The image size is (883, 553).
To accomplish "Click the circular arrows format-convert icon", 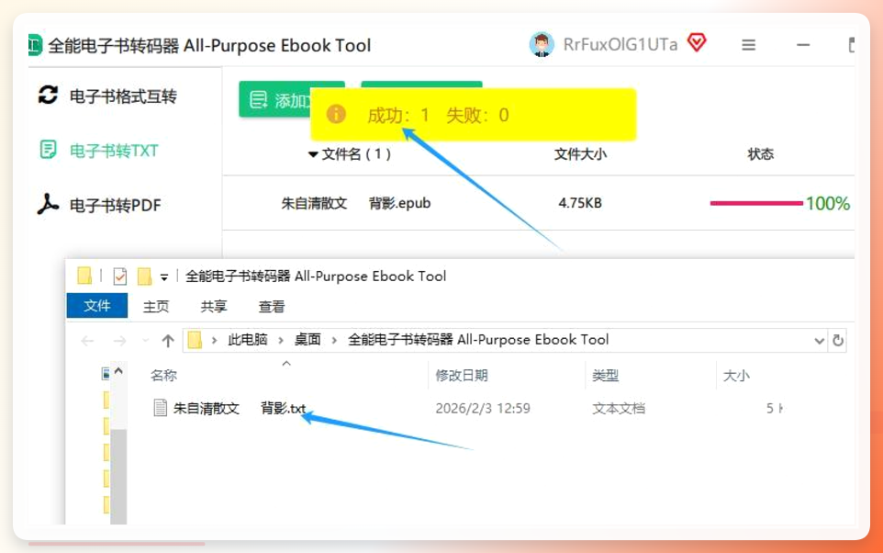I will [x=49, y=95].
